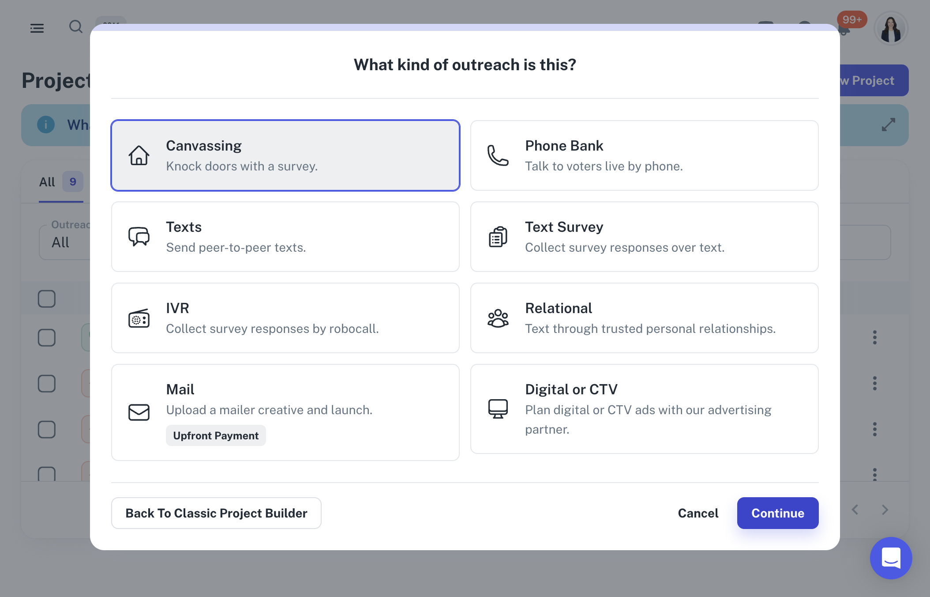
Task: Select the IVR outreach option
Action: pos(285,318)
